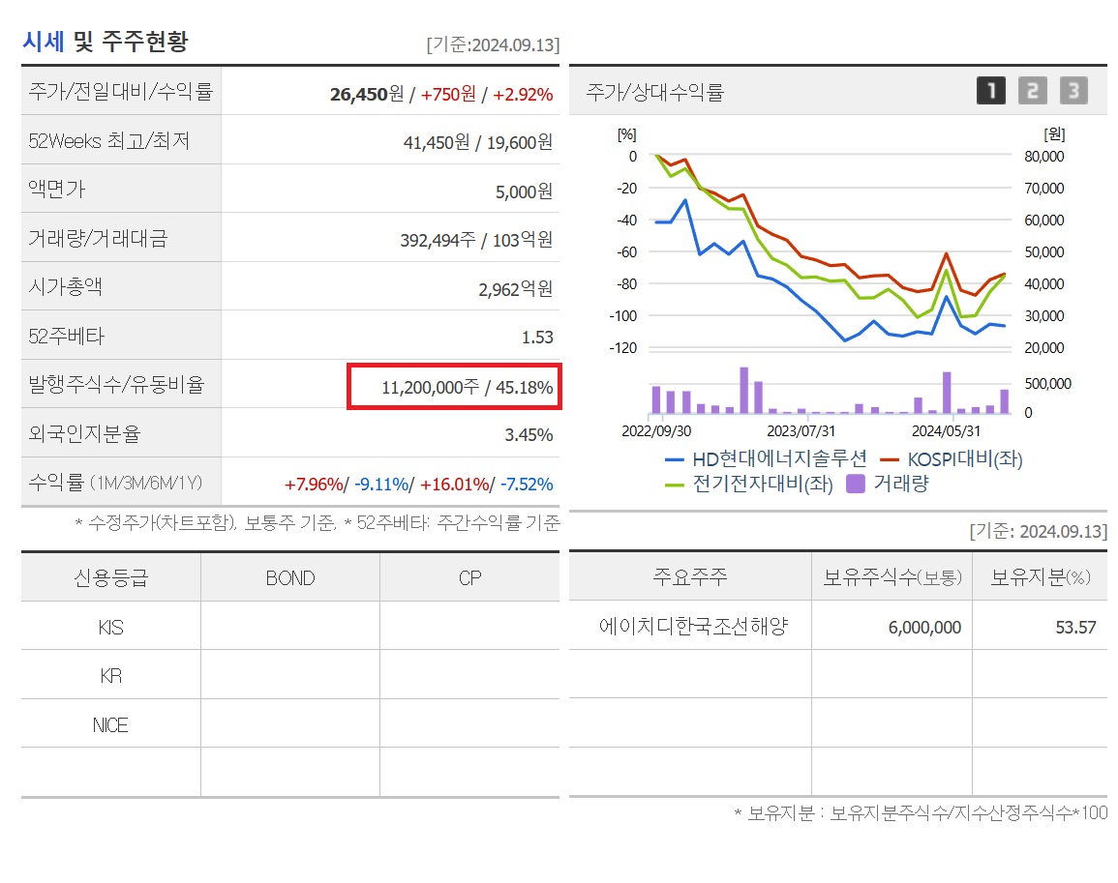Click the stock price 26,450원
The image size is (1118, 883).
point(367,94)
